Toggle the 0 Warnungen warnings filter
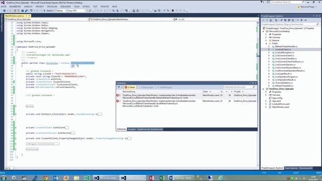 146,87
